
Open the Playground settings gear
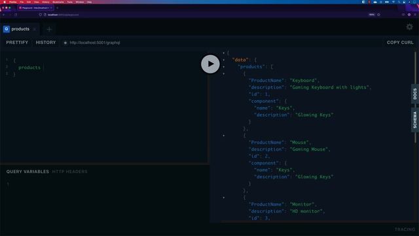[409, 27]
